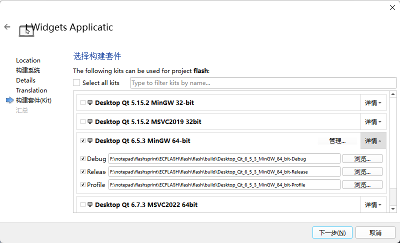Click monitor icon of Qt 5.15.2 MSVC2019 32bit

pyautogui.click(x=90, y=121)
